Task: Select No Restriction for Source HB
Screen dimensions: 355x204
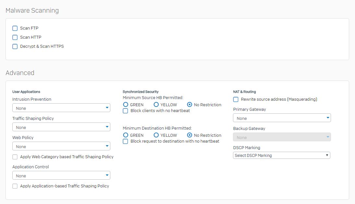Action: (x=190, y=105)
